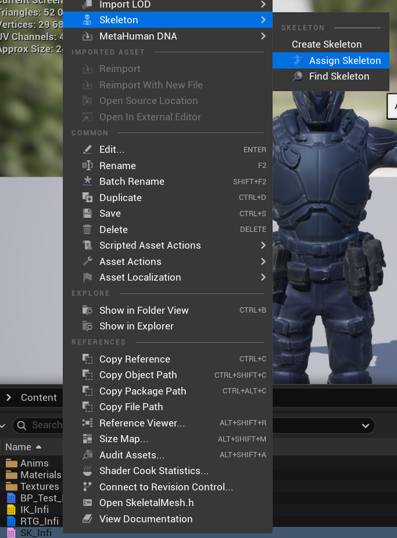397x538 pixels.
Task: Click the Size Map icon
Action: (x=87, y=439)
